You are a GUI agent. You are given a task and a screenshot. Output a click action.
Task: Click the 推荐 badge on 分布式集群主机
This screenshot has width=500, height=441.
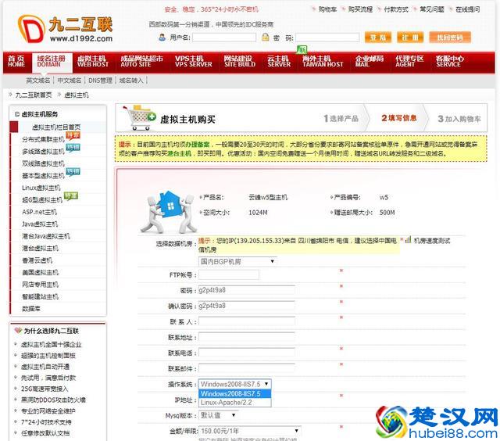[x=73, y=135]
